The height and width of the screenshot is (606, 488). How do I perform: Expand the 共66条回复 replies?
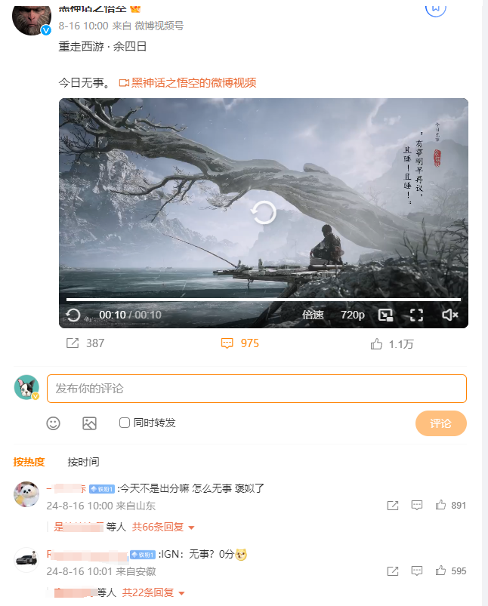pos(163,527)
